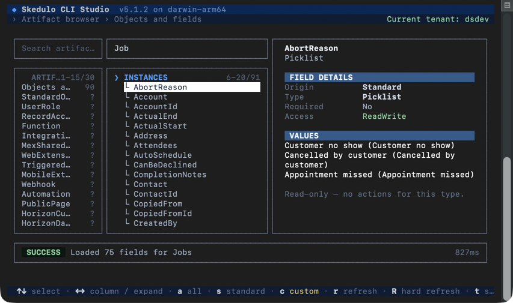513x303 pixels.
Task: Click the terminal vertical scrollbar thumb
Action: [507, 228]
